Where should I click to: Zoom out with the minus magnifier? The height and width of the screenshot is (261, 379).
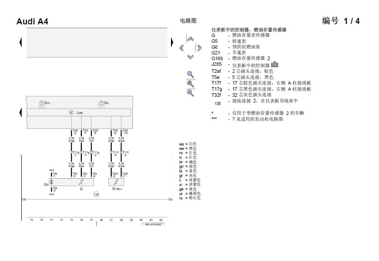coord(191,93)
